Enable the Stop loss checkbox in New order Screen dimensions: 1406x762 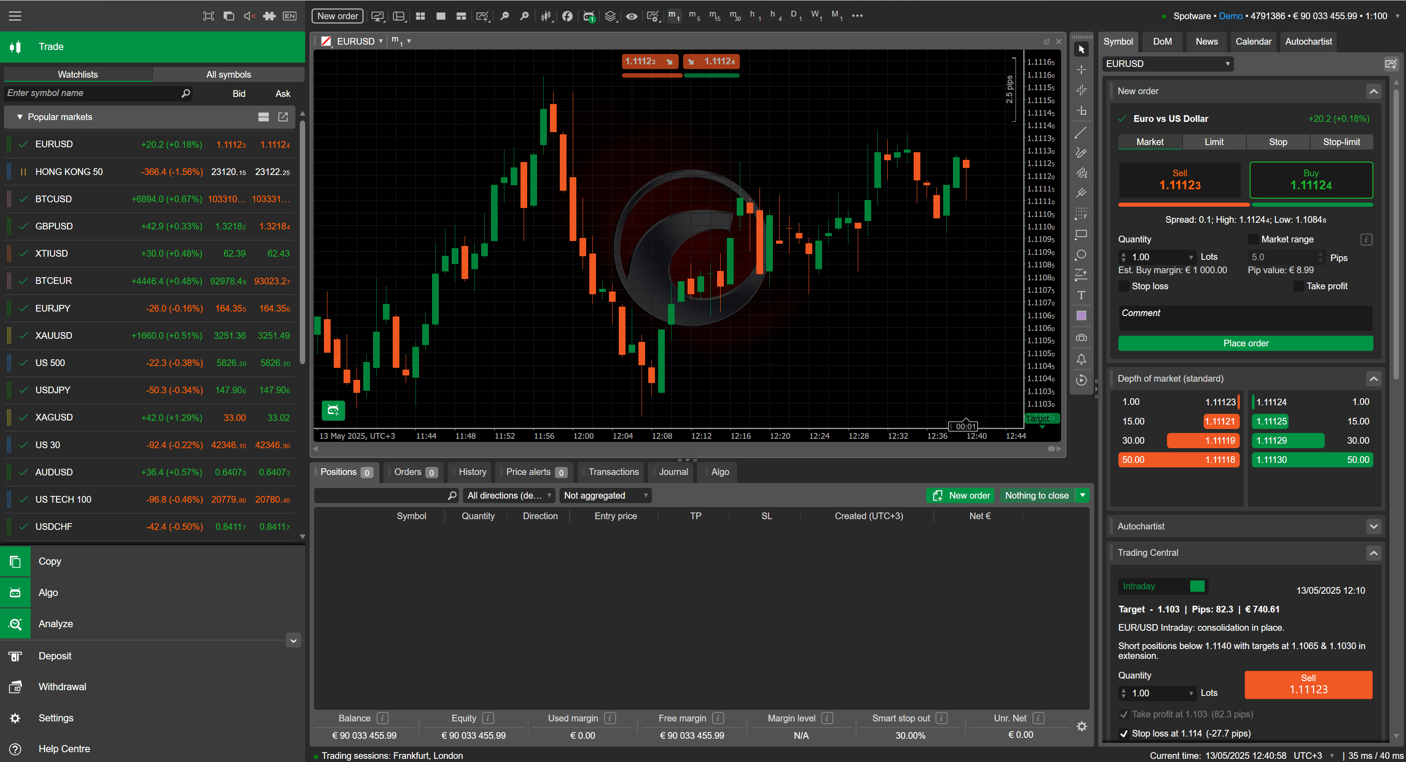coord(1124,286)
